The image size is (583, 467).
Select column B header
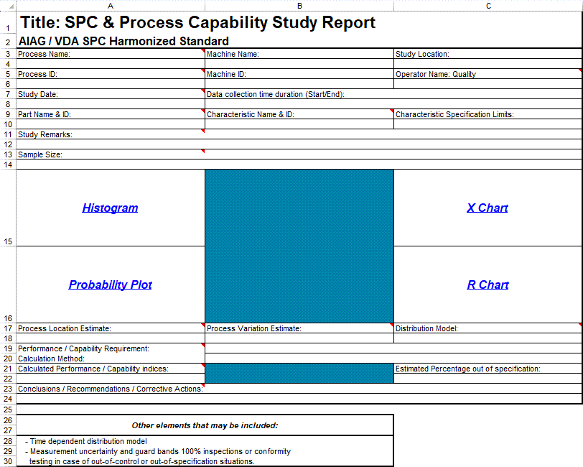pos(299,6)
